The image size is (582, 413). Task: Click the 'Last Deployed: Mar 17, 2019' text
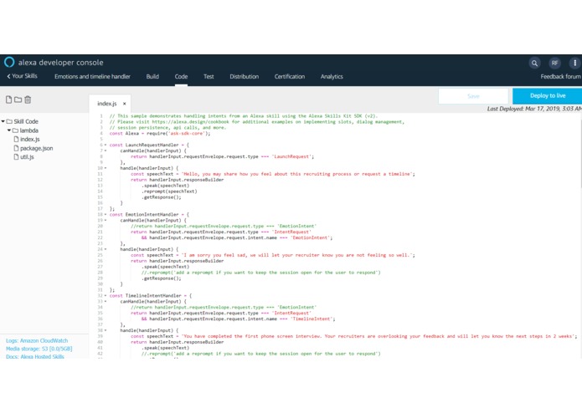pyautogui.click(x=534, y=109)
